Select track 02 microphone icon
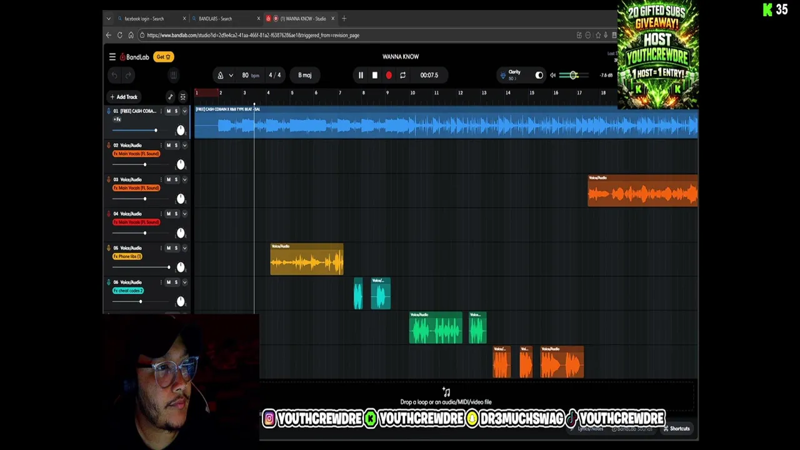800x450 pixels. [x=109, y=146]
